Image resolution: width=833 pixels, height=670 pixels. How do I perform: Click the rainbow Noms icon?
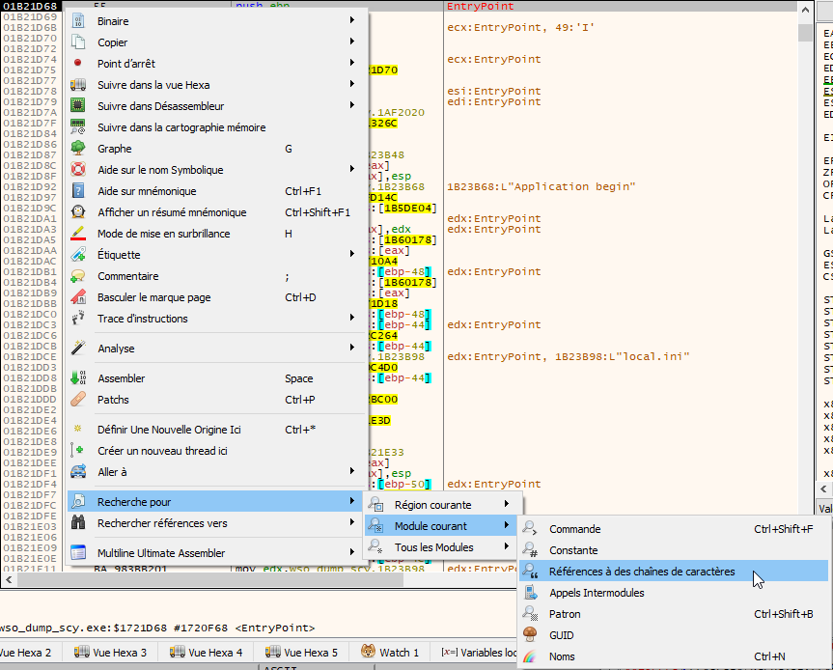click(529, 656)
